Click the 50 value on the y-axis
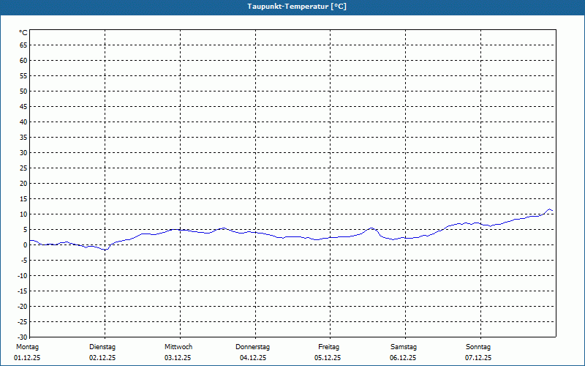This screenshot has width=585, height=366. (x=23, y=91)
